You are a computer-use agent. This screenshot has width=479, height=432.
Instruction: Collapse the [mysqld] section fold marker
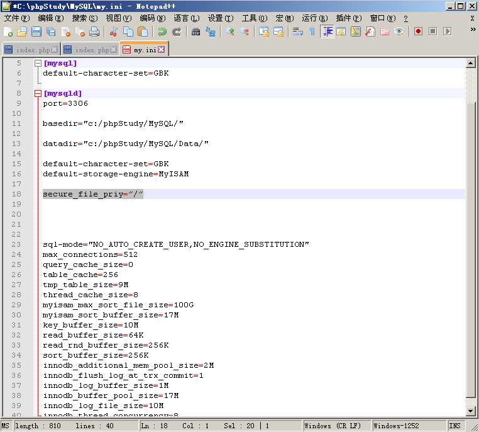coord(38,94)
